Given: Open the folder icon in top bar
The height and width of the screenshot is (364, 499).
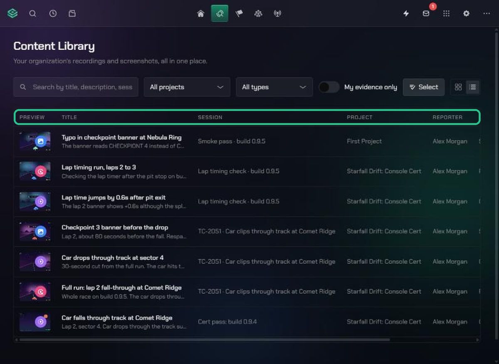Looking at the screenshot, I should coord(72,13).
